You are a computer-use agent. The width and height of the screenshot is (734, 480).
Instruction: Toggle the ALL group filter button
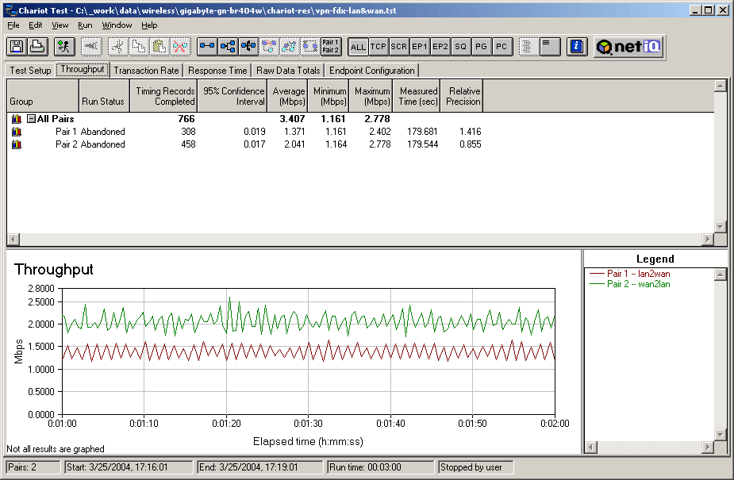[358, 47]
